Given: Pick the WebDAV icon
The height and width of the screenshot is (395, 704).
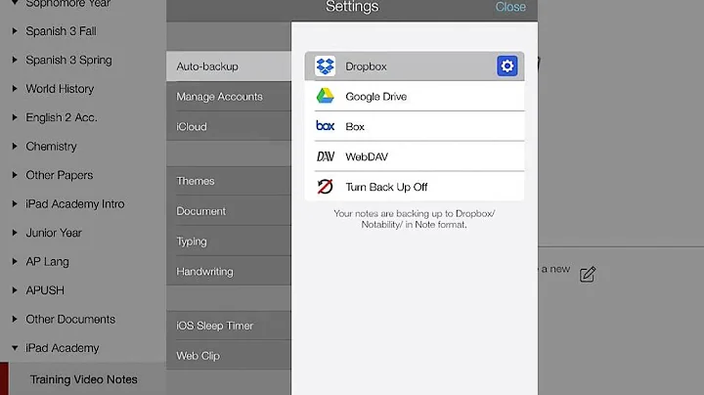Looking at the screenshot, I should (325, 156).
